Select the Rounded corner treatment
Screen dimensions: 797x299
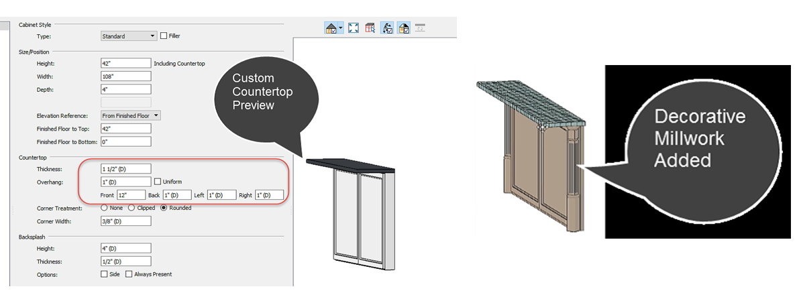pyautogui.click(x=165, y=208)
